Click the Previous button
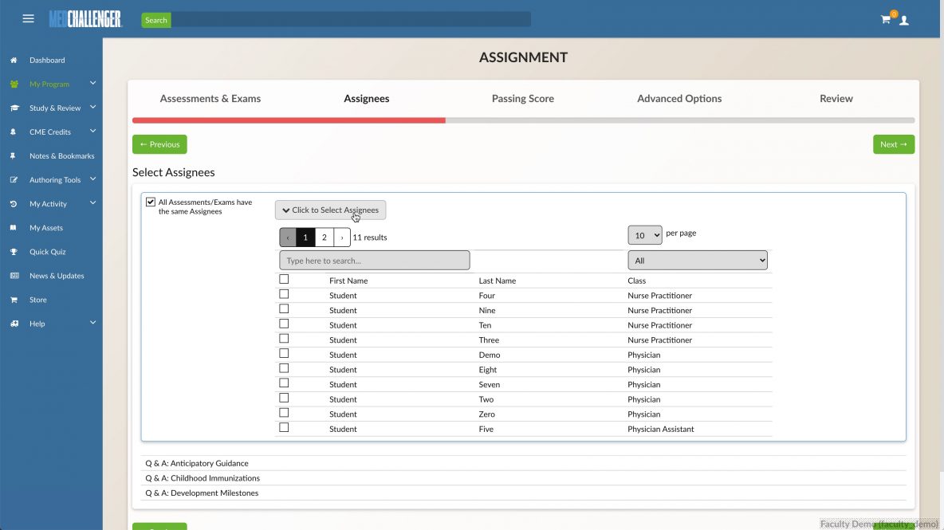The height and width of the screenshot is (530, 944). coord(159,144)
